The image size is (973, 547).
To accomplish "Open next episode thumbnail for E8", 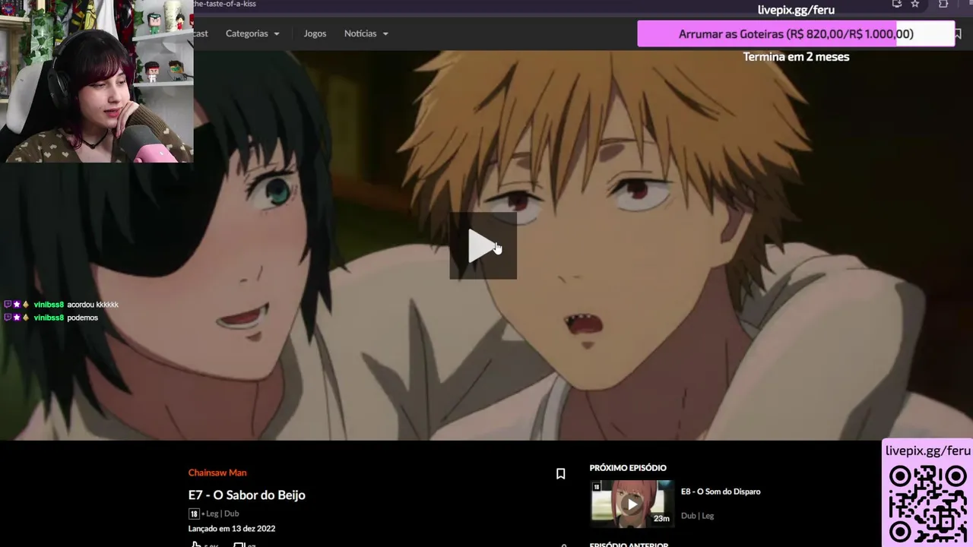I will tap(632, 504).
